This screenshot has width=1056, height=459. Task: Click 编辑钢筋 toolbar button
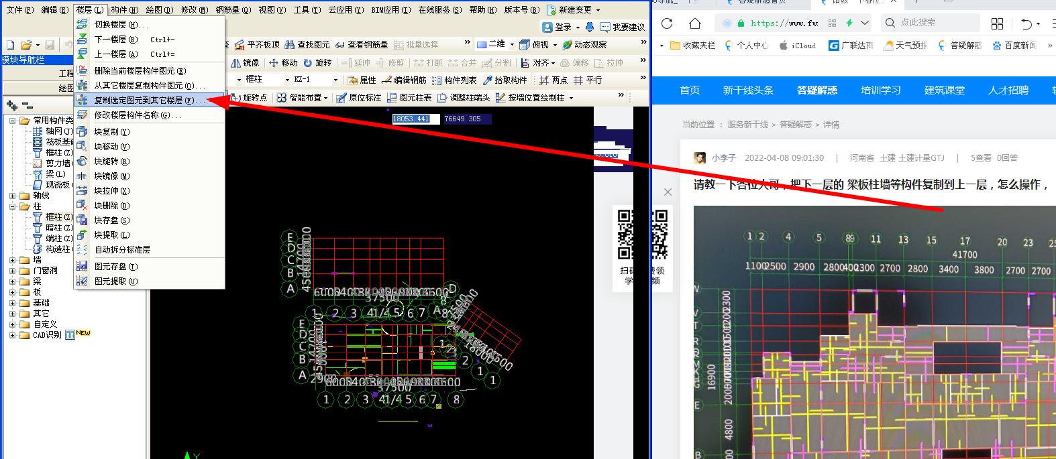[x=404, y=80]
